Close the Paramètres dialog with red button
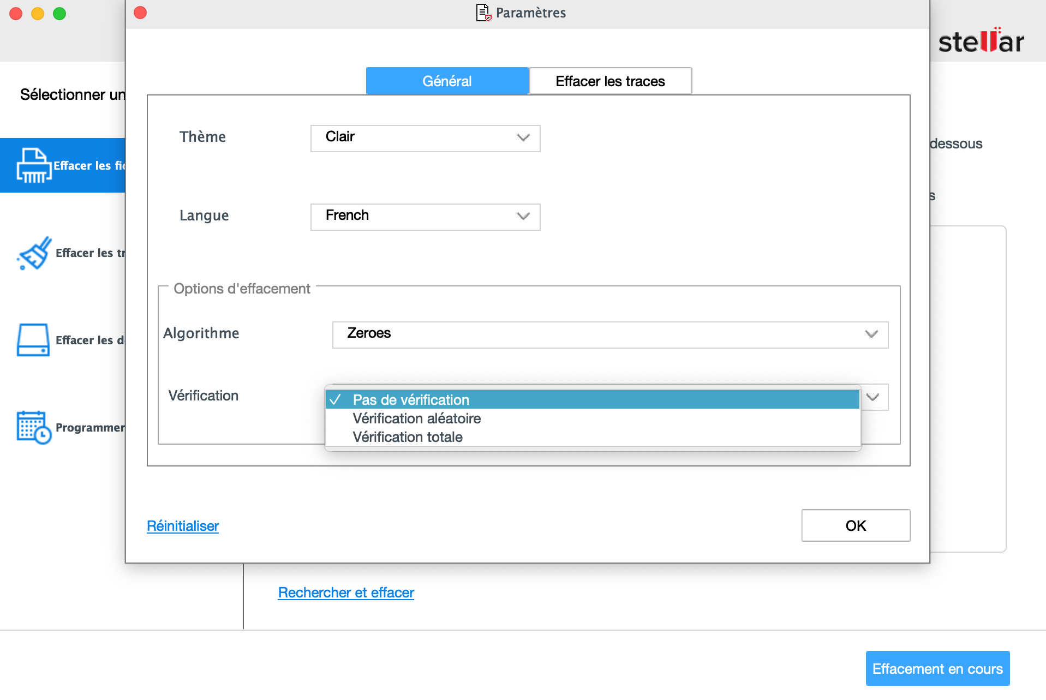This screenshot has width=1046, height=700. [x=140, y=13]
